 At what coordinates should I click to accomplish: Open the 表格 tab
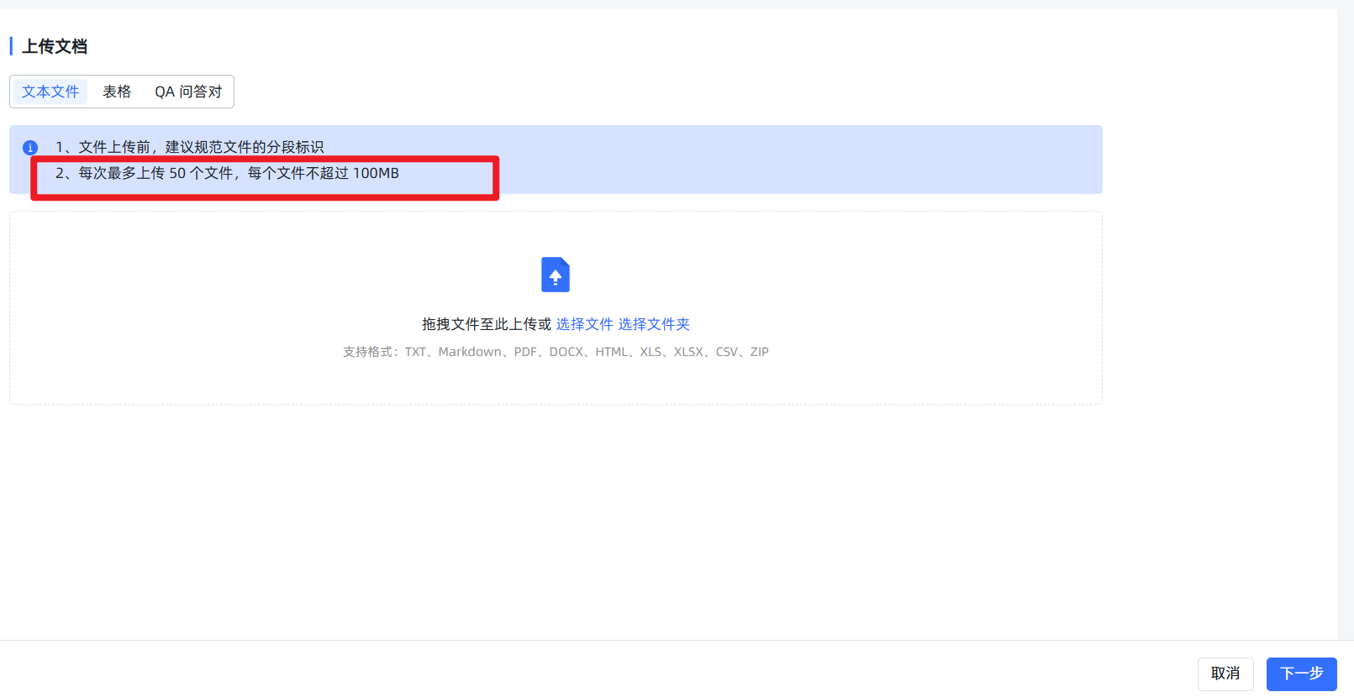click(117, 92)
